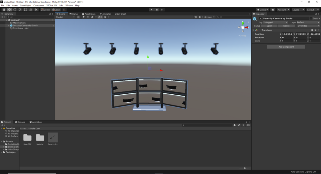Open the Collab dropdown

pos(263,10)
